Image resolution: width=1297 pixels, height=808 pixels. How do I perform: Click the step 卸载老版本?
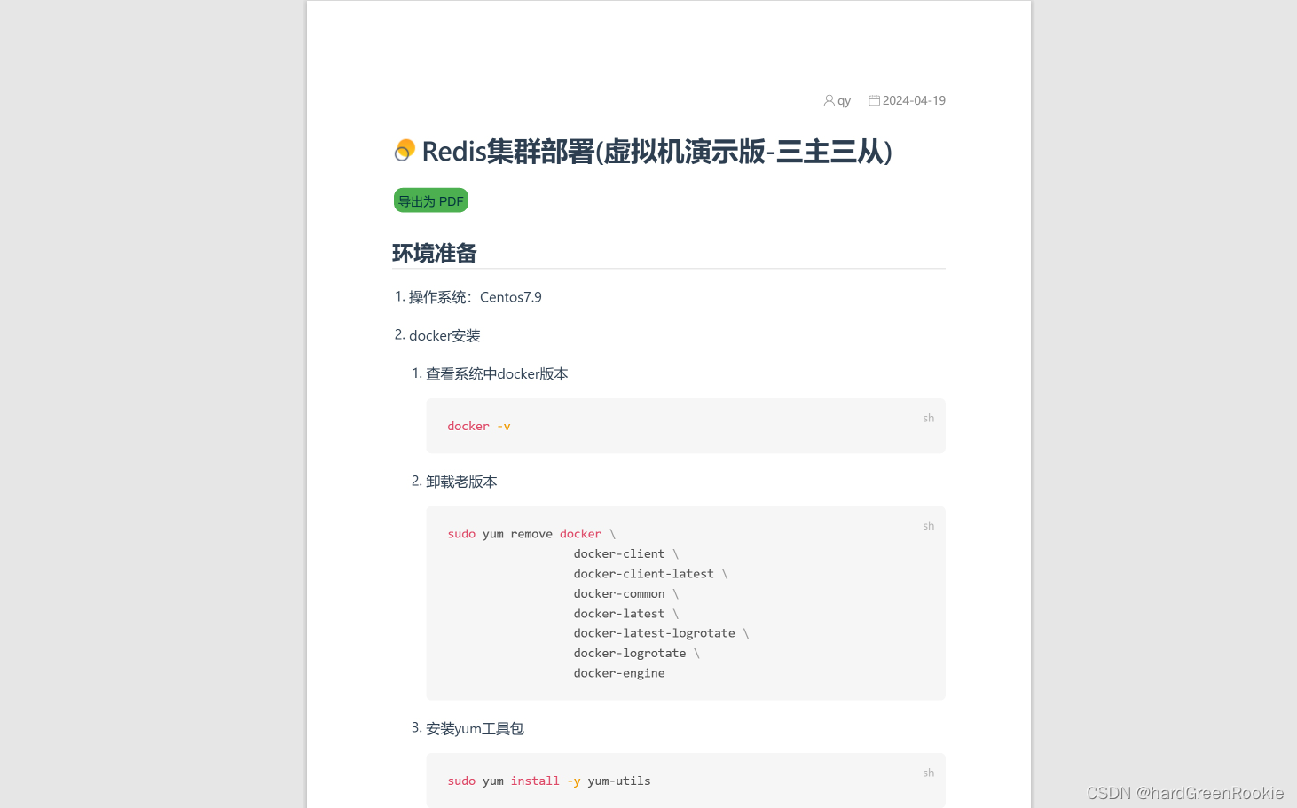tap(461, 482)
